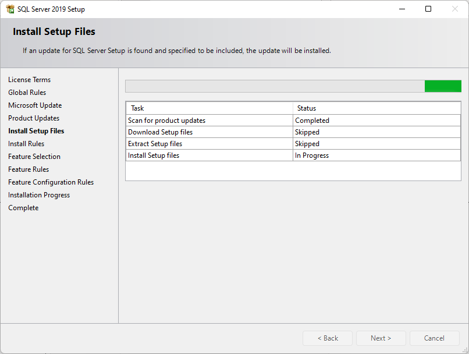The height and width of the screenshot is (354, 469).
Task: Click the 'Install Setup Files' page heading
Action: click(x=54, y=31)
